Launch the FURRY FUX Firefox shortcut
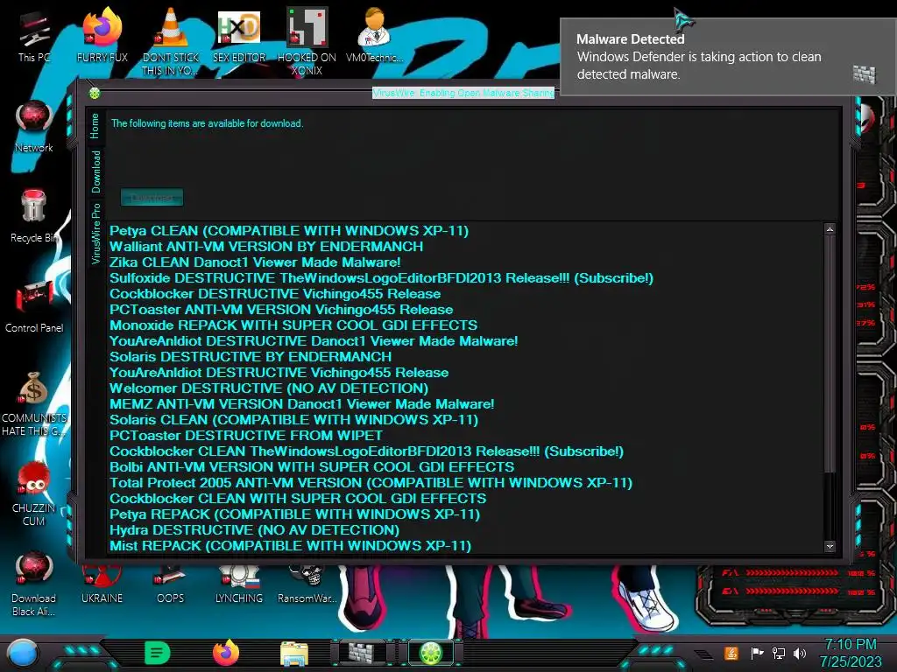 [102, 37]
